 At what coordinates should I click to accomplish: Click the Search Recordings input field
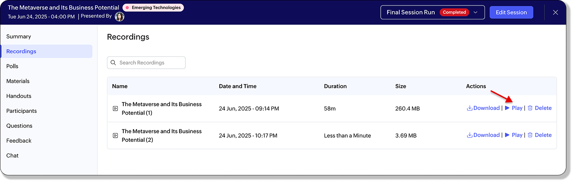(146, 63)
